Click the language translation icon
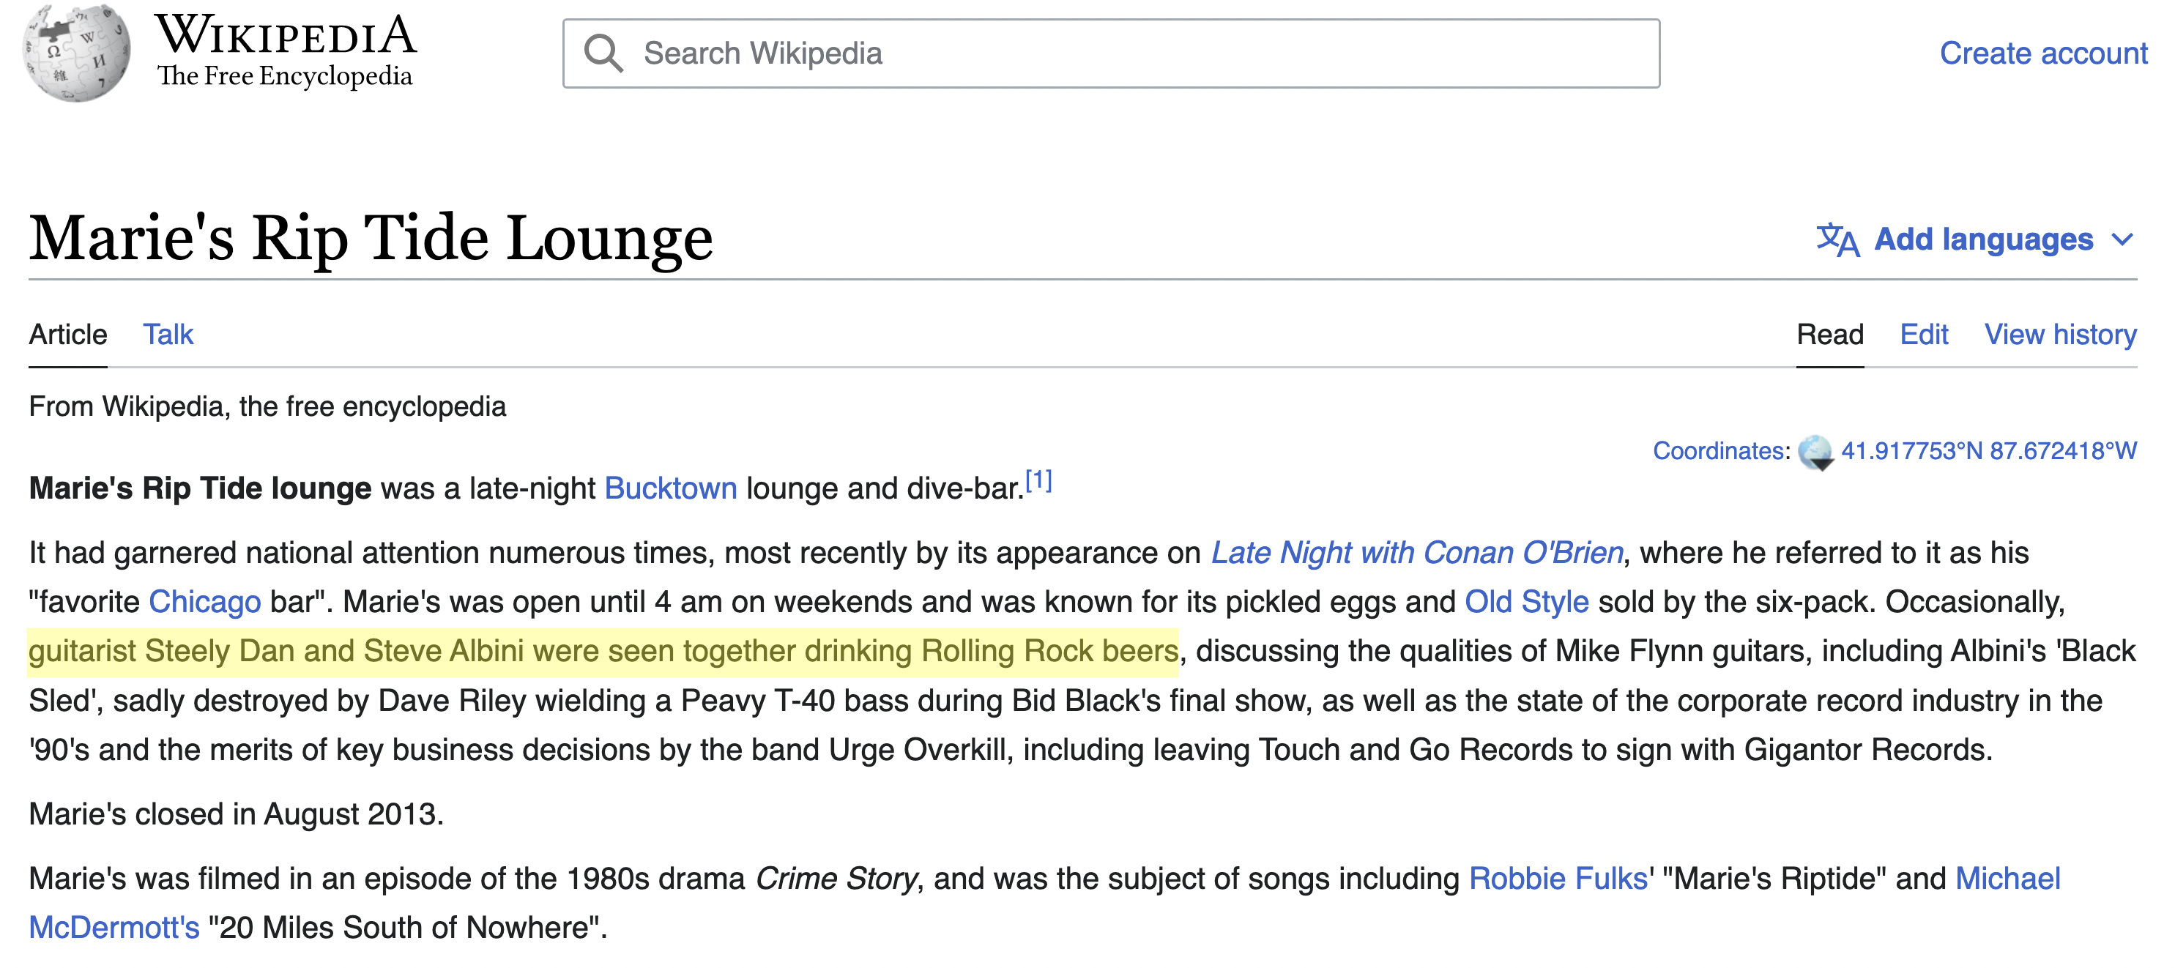Image resolution: width=2175 pixels, height=968 pixels. click(x=1838, y=239)
